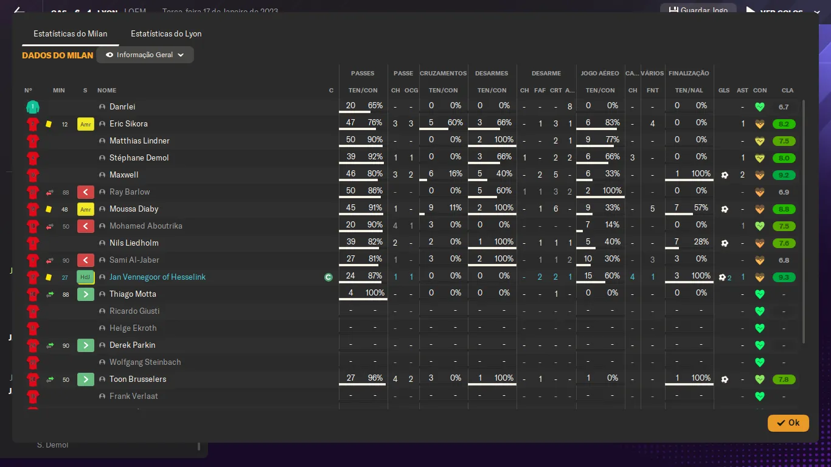Click the DADOS DO MILAN heading
This screenshot has width=831, height=467.
(x=58, y=55)
